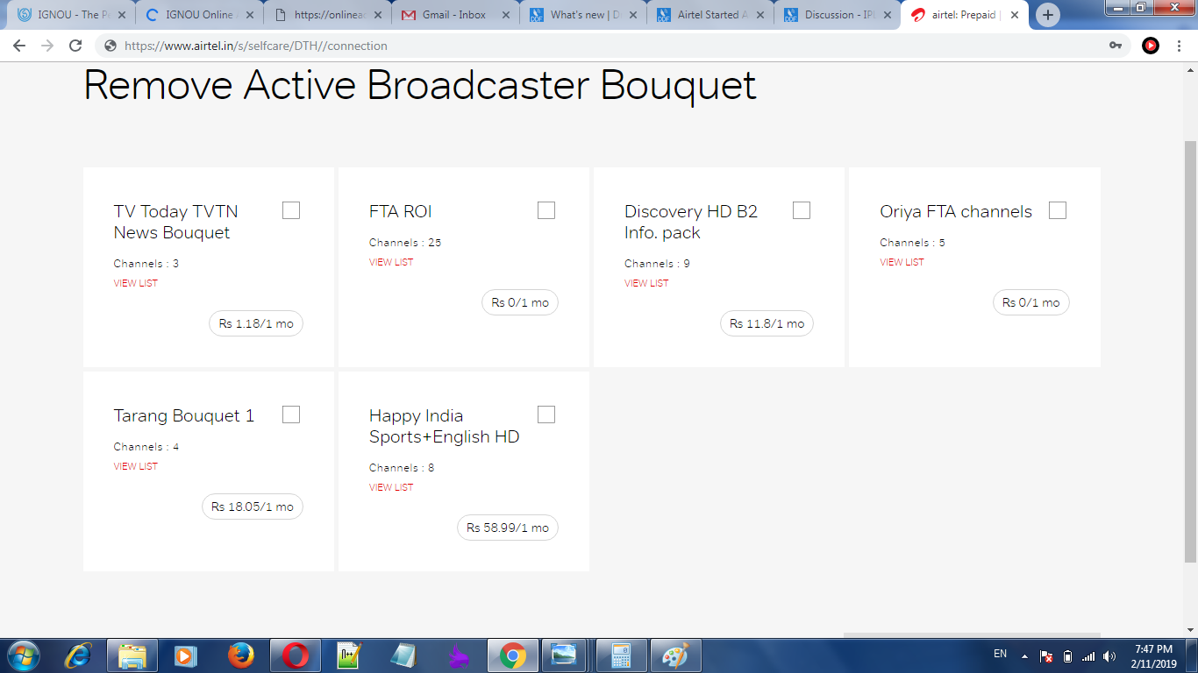Tick the TV Today TVTN News Bouquet checkbox

tap(291, 210)
